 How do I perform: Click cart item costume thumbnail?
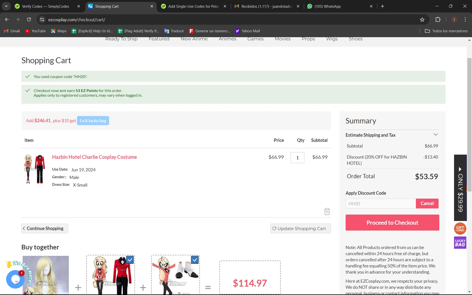[x=34, y=169]
